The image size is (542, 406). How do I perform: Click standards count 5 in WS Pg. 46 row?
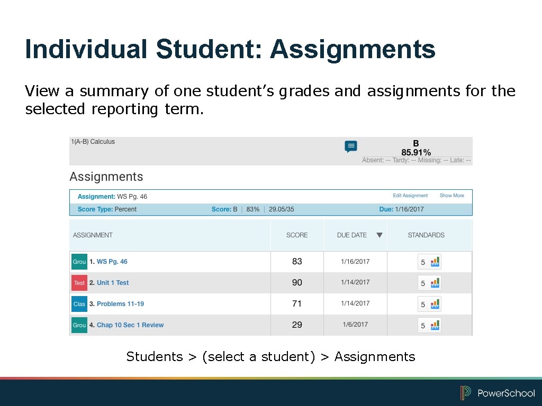click(423, 262)
